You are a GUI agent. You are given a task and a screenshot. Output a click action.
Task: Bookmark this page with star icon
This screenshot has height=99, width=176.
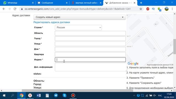[141, 9]
